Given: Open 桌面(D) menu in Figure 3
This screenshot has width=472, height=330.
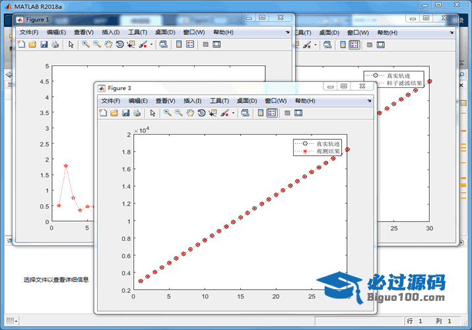Looking at the screenshot, I should pyautogui.click(x=247, y=101).
